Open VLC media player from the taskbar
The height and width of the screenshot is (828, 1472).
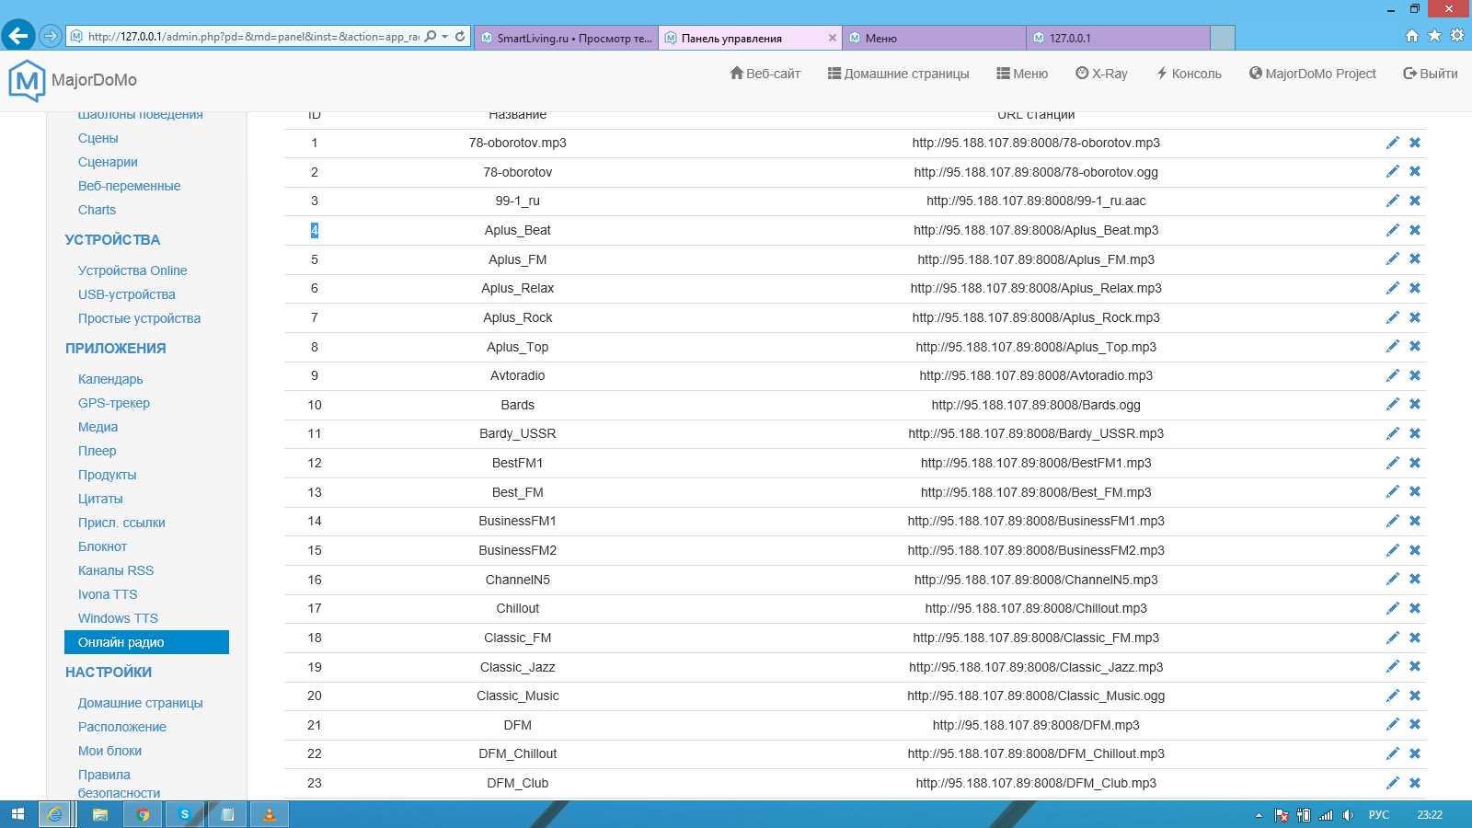270,814
